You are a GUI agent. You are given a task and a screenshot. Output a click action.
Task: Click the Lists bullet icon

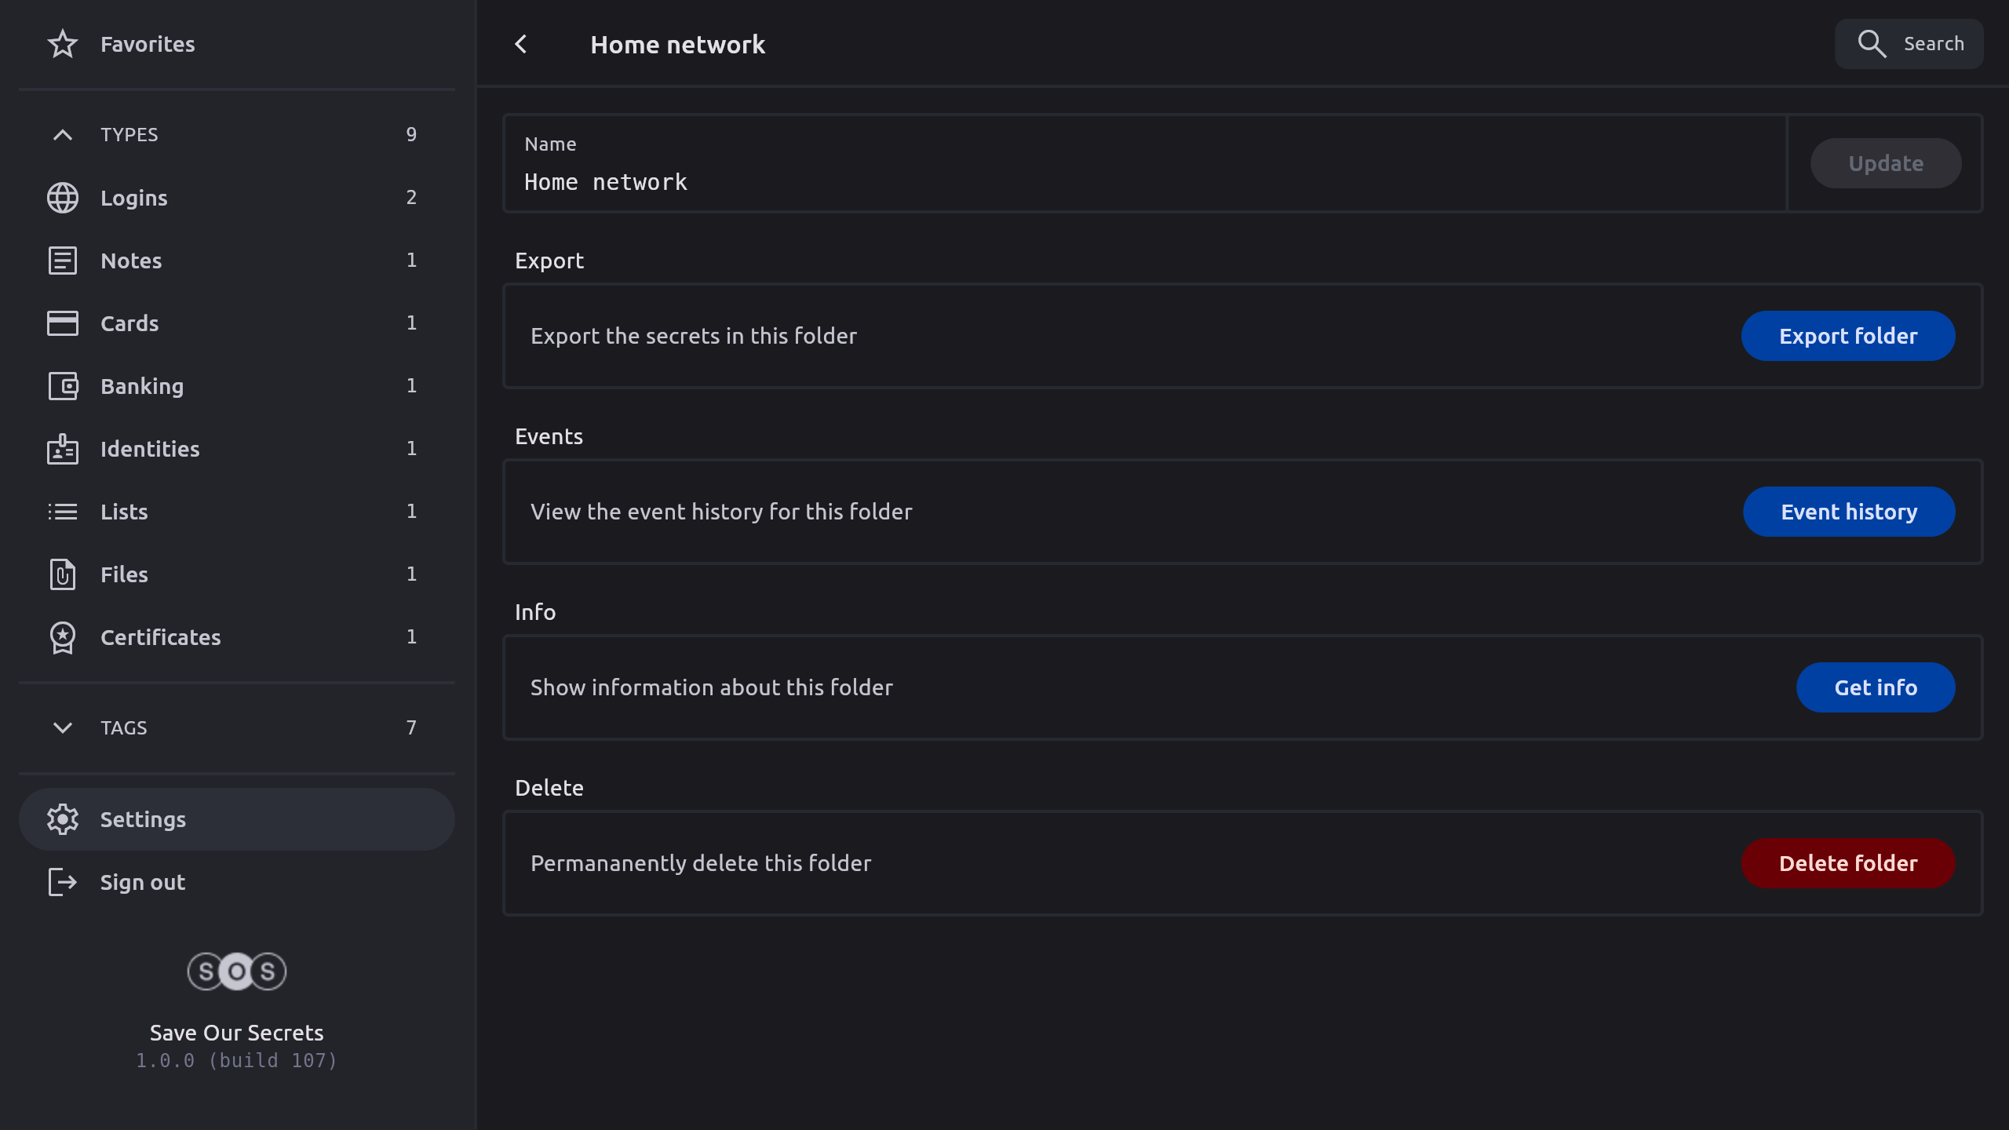click(x=63, y=512)
